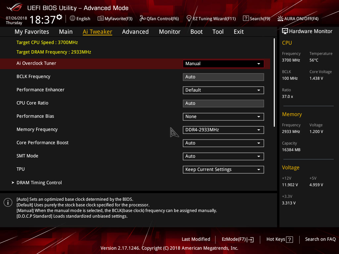Open Hot Keys help
This screenshot has height=254, width=339.
tap(279, 239)
